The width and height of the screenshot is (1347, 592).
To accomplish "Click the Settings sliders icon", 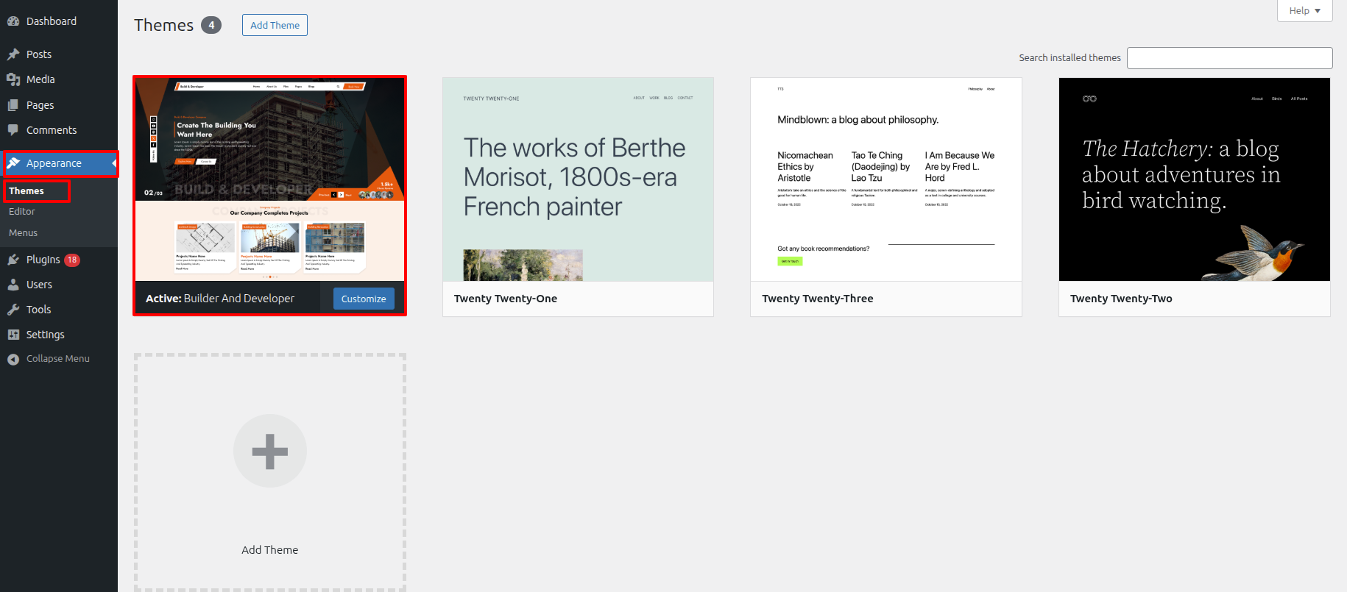I will coord(13,335).
